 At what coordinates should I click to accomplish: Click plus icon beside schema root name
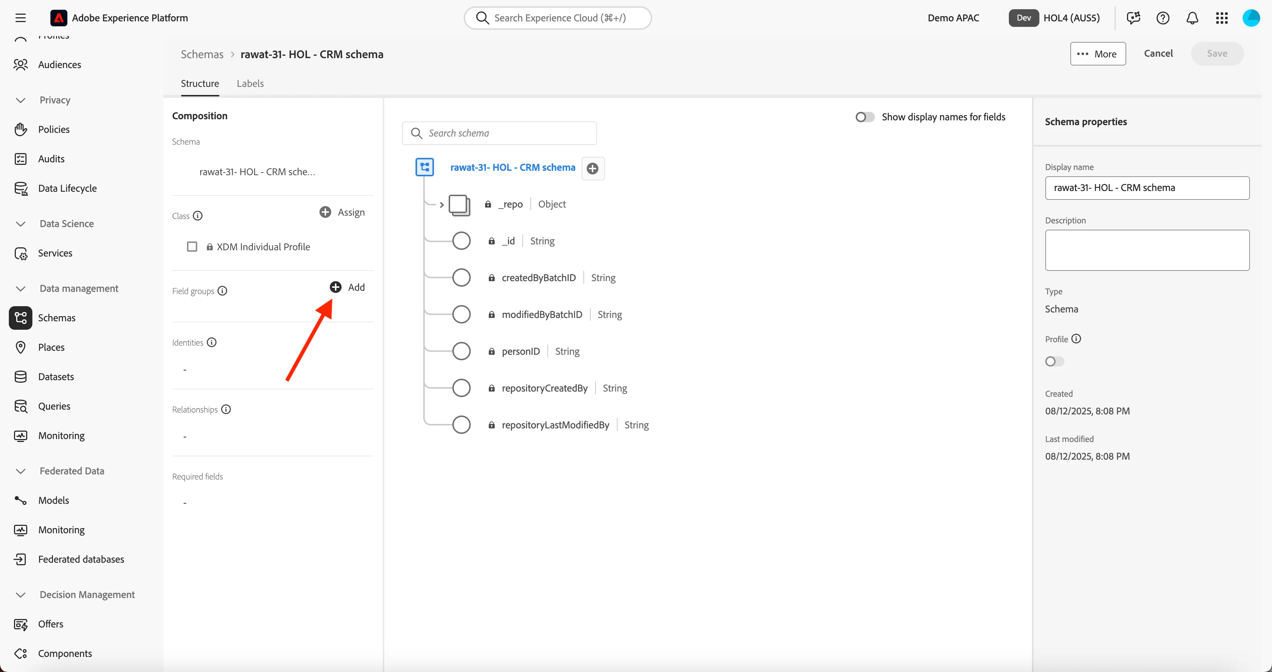(x=593, y=169)
